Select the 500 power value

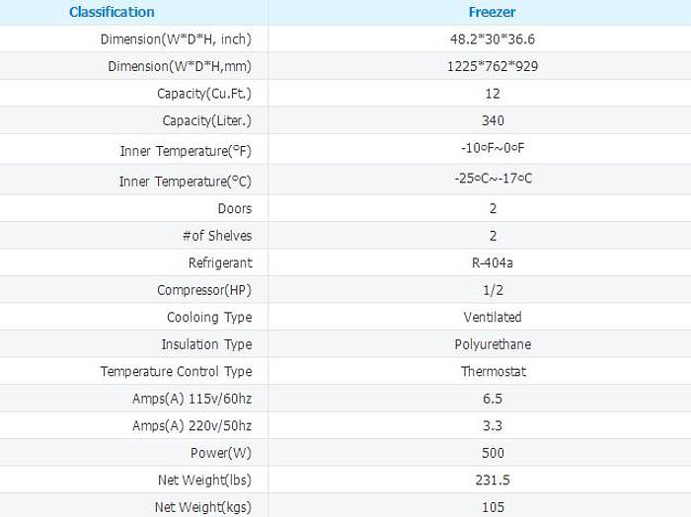[x=493, y=453]
